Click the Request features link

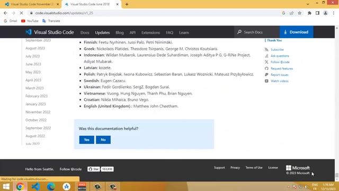click(282, 68)
